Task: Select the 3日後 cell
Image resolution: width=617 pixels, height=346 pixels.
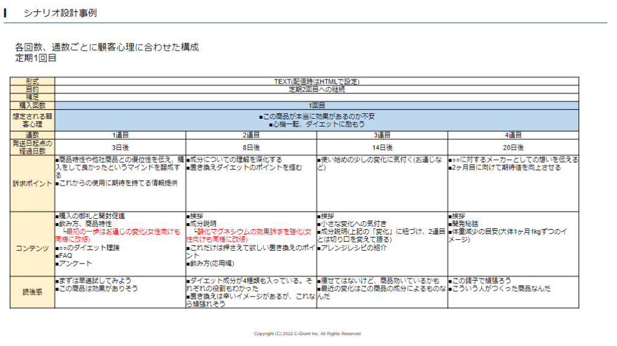Action: (120, 147)
